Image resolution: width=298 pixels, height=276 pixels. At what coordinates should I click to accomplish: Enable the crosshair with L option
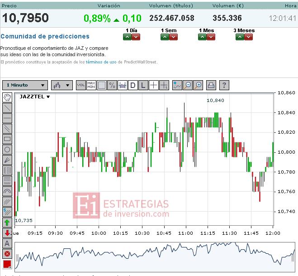point(164,85)
